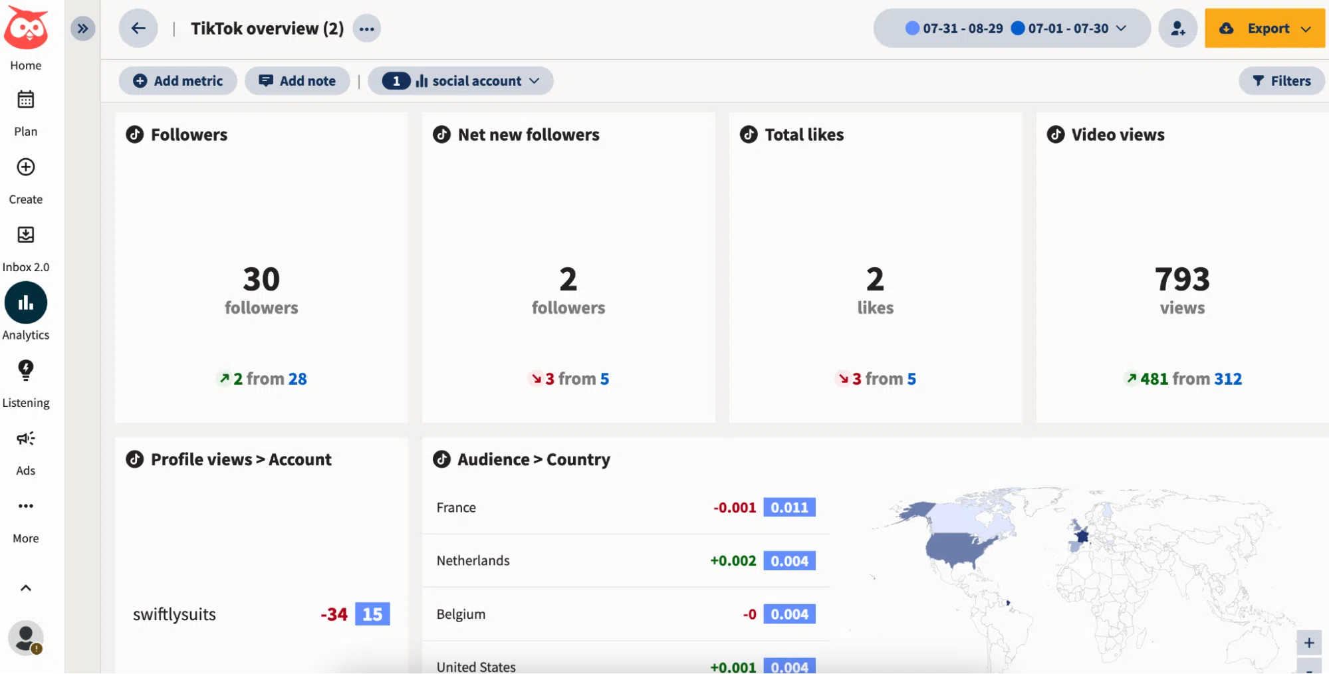Open the profile avatar menu
1329x674 pixels.
click(x=25, y=638)
